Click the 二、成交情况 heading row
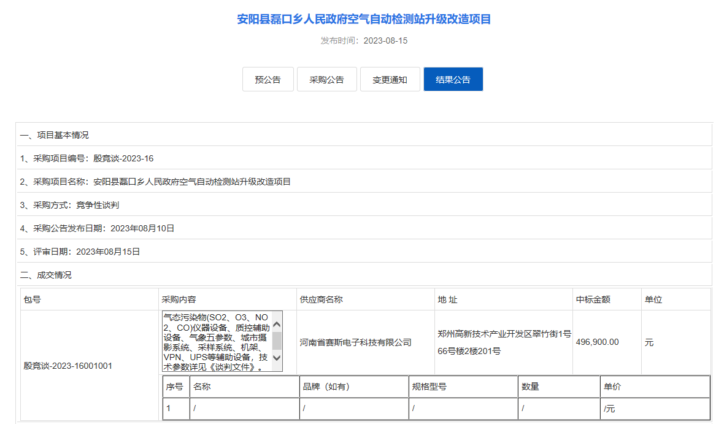This screenshot has height=424, width=724. (364, 275)
